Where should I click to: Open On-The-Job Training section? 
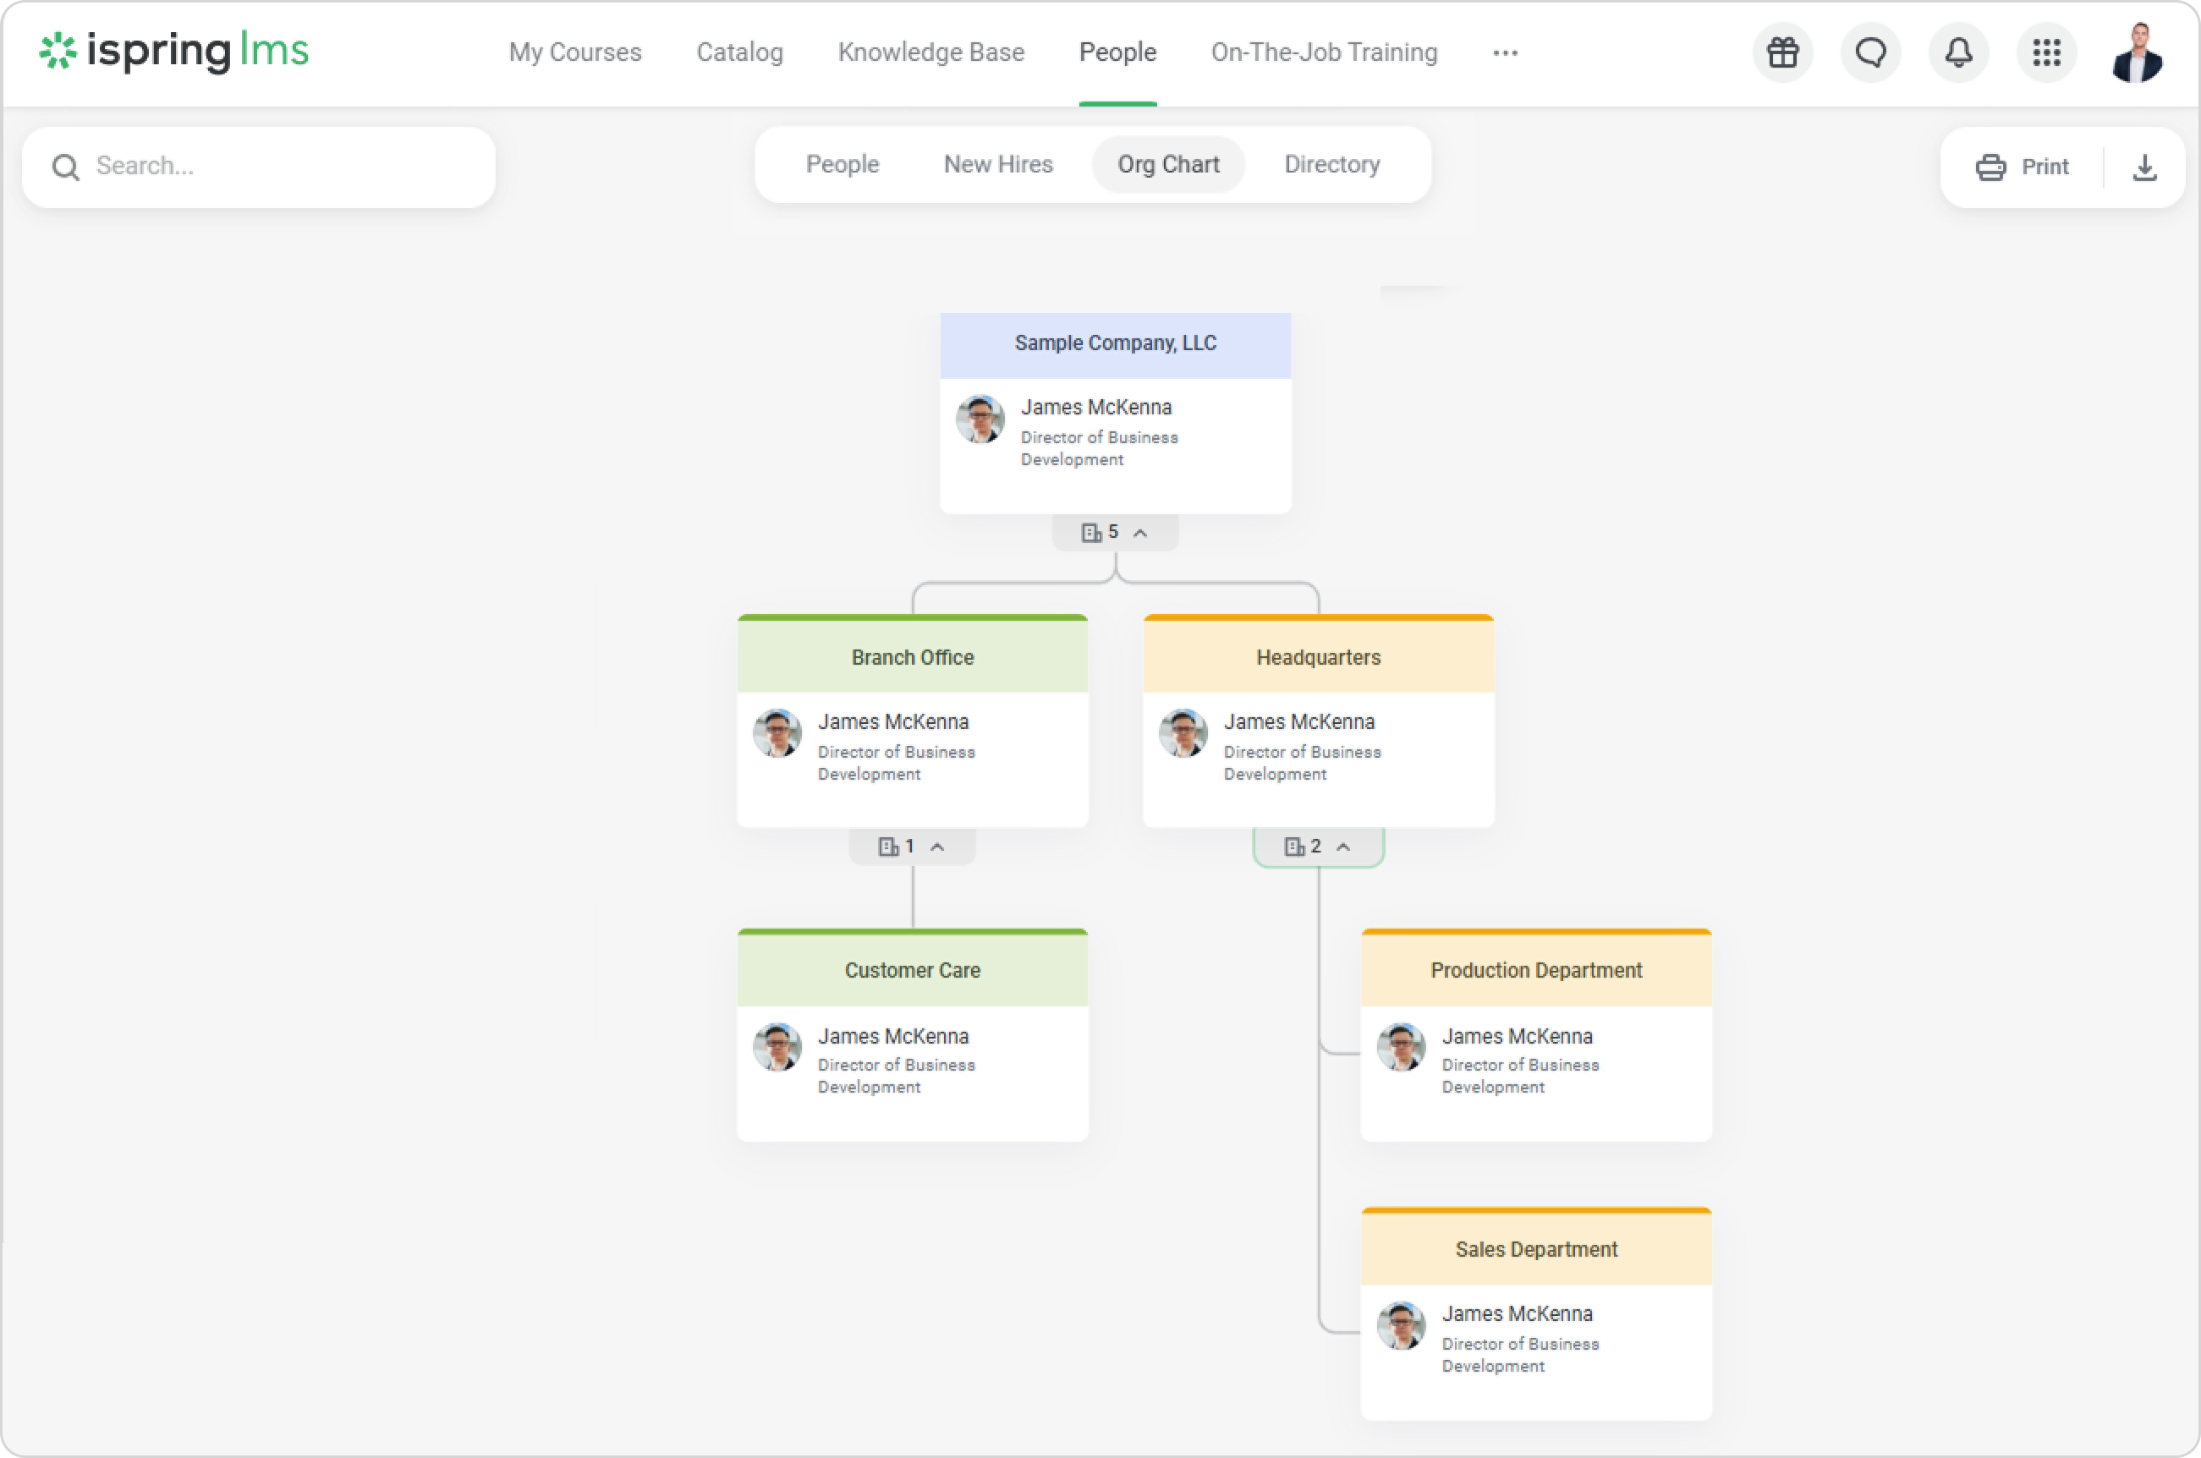[x=1323, y=53]
